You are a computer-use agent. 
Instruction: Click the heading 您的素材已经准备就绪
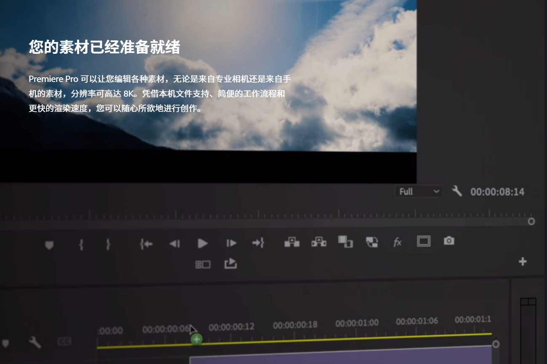tap(104, 47)
